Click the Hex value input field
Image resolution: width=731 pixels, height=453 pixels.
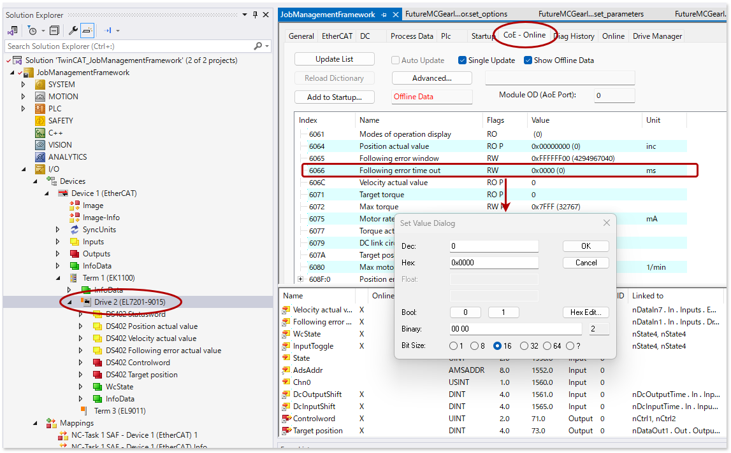[x=494, y=263]
